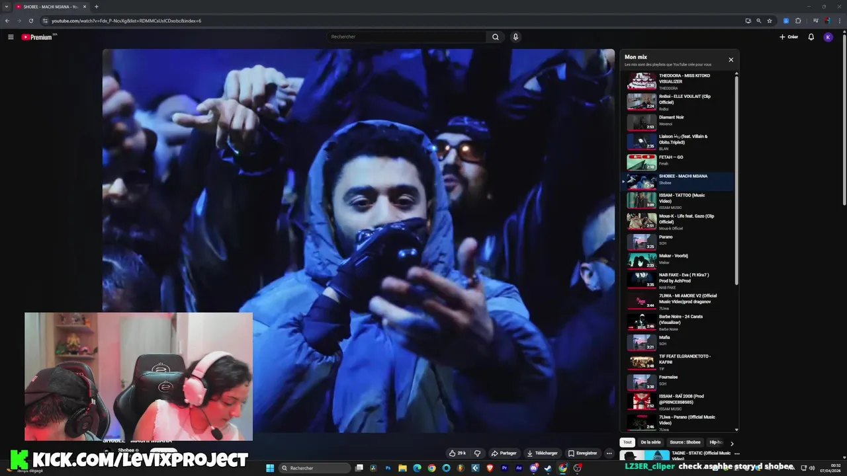Screen dimensions: 847x476
Task: Start voice search with the microphone
Action: point(515,37)
